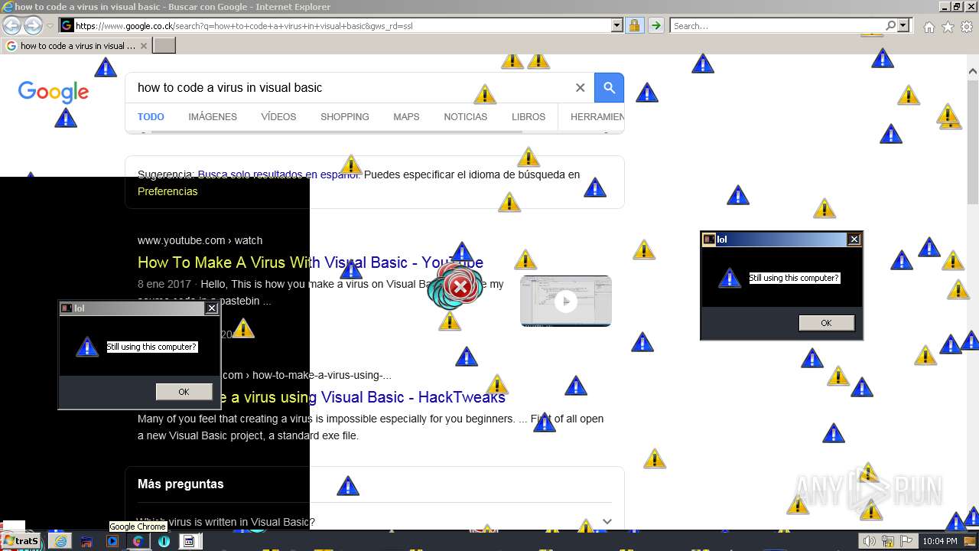The width and height of the screenshot is (979, 551).
Task: Expand 'Which virus is written in Visual Basic?'
Action: 375,522
